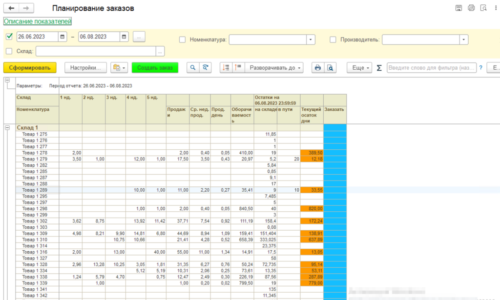Click orange cell with value 637,89
Screen dimensions: 500x300
tap(312, 240)
